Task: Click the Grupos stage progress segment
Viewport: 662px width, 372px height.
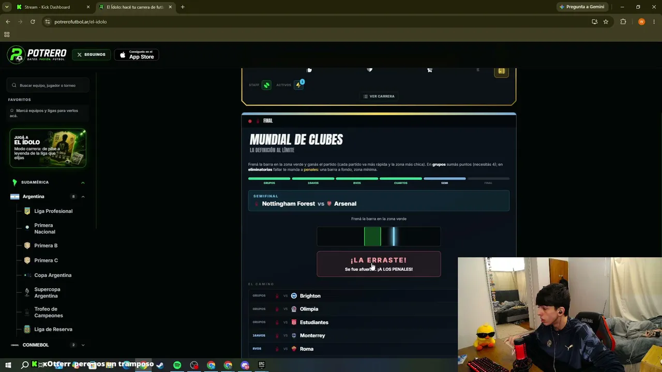Action: [269, 179]
